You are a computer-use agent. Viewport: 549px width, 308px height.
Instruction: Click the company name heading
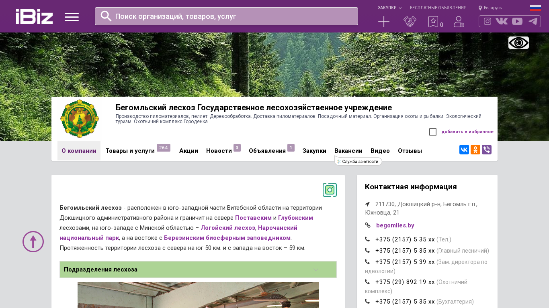point(254,107)
